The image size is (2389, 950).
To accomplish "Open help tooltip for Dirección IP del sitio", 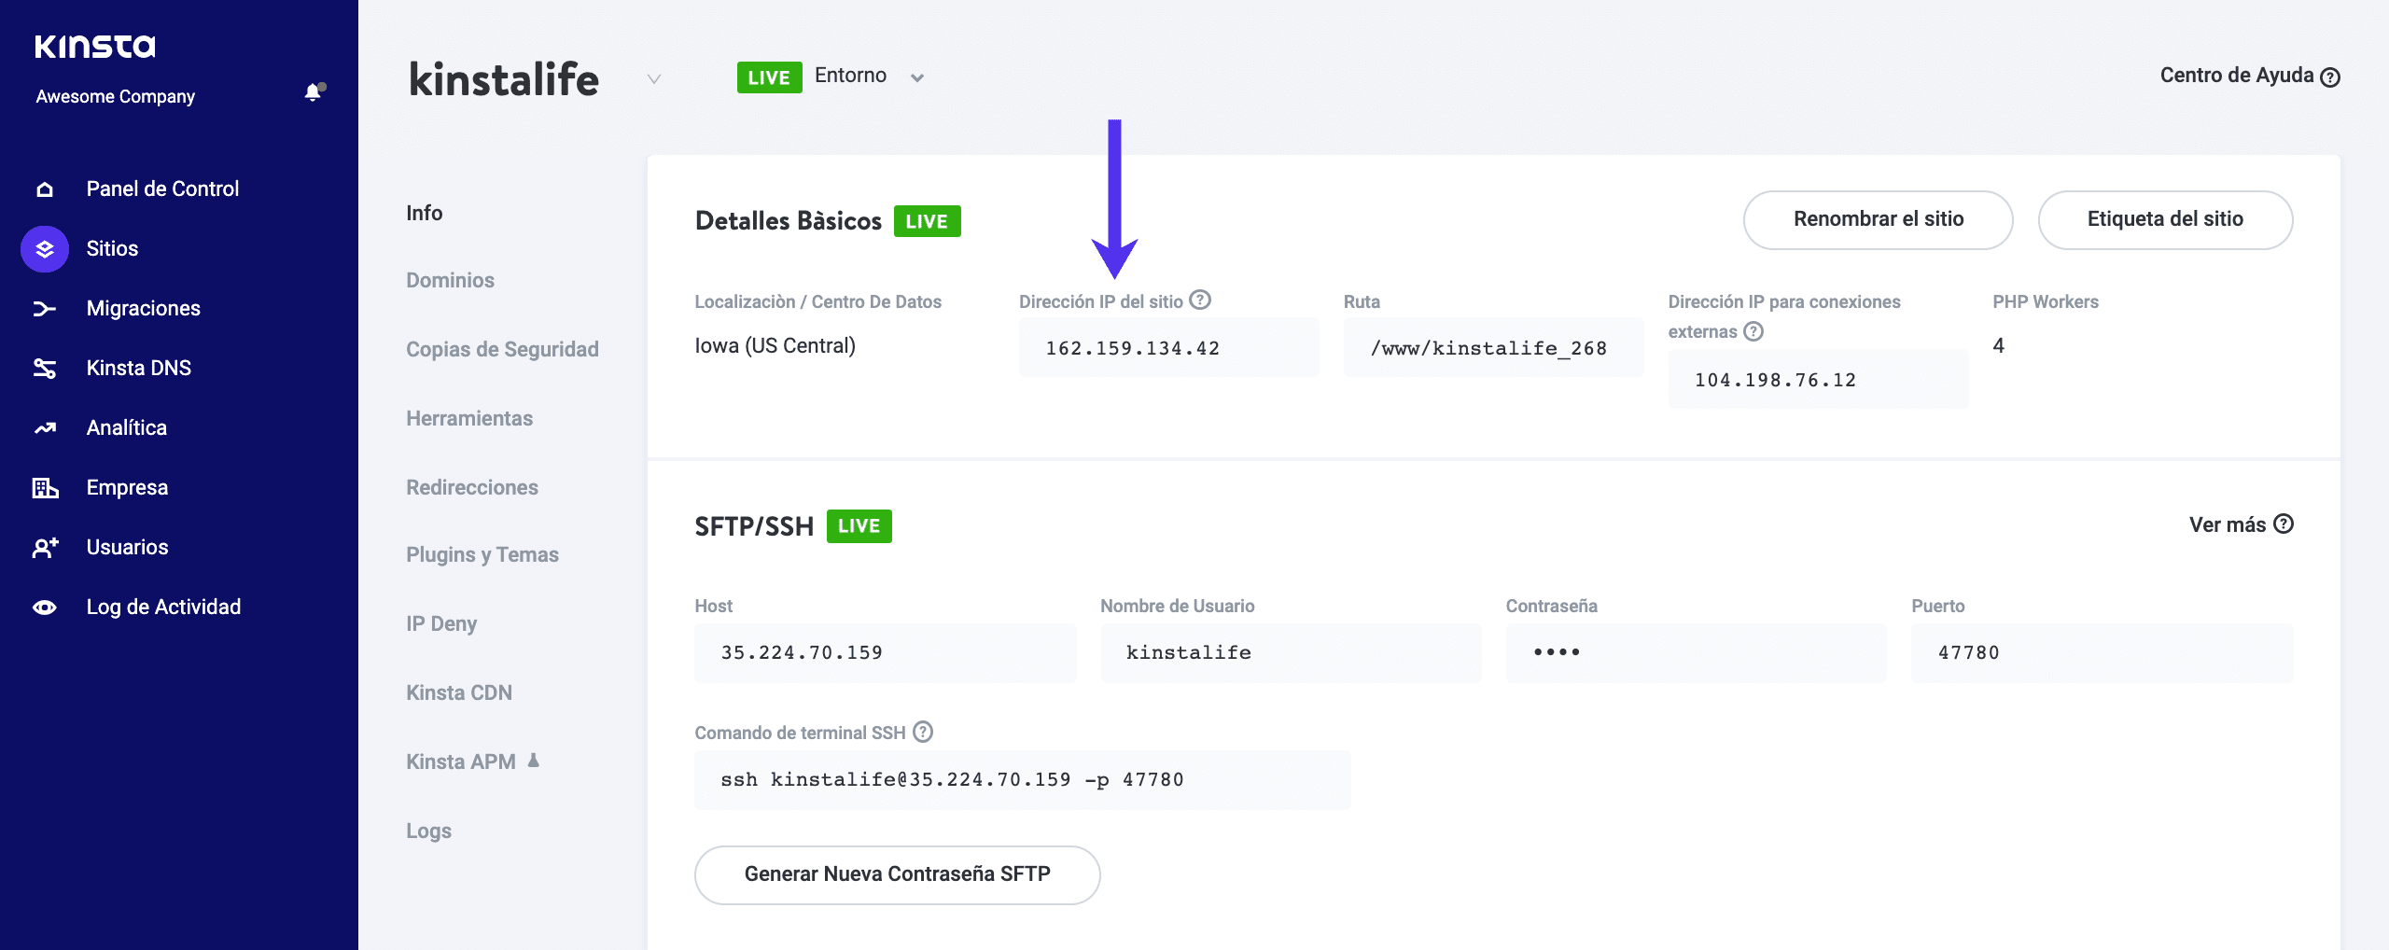I will click(1200, 300).
